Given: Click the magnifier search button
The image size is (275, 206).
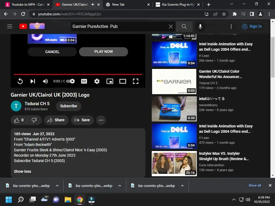Looking at the screenshot, I should click(x=184, y=27).
